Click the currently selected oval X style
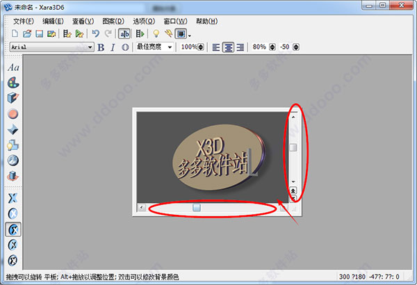Screen dimensions: 417x285 click(x=13, y=229)
